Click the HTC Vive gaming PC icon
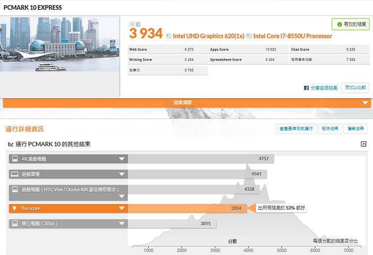This screenshot has height=255, width=373. [x=15, y=190]
